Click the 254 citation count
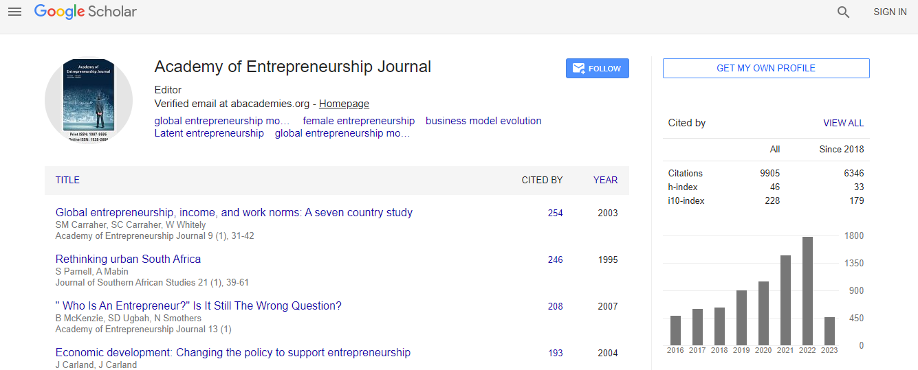Image resolution: width=918 pixels, height=370 pixels. pyautogui.click(x=556, y=213)
